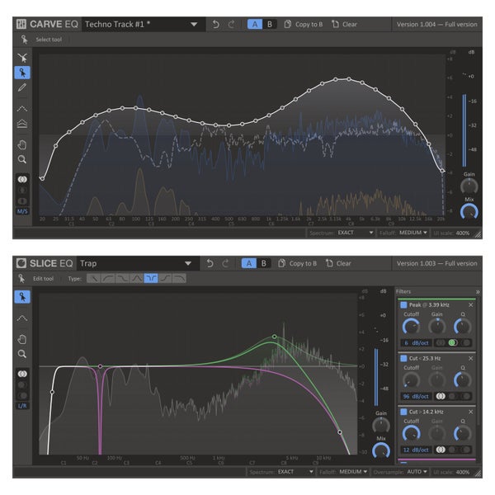Activate the highlighted Select tool in Carve EQ sidebar

point(22,73)
